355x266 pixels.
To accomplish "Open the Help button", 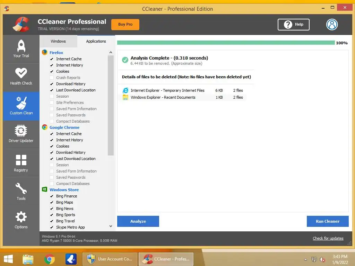I will coord(293,25).
